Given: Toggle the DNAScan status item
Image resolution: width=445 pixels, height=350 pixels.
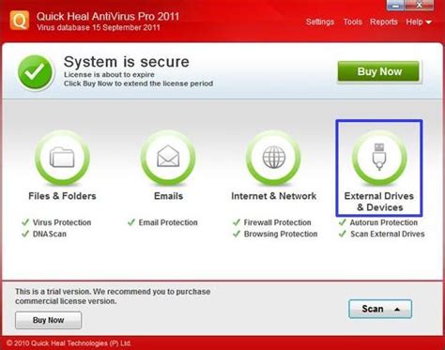Looking at the screenshot, I should click(x=44, y=234).
